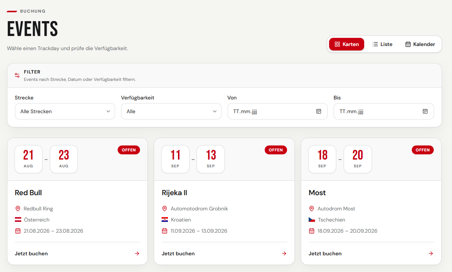The image size is (452, 272).
Task: Switch to Kalender view
Action: point(420,44)
